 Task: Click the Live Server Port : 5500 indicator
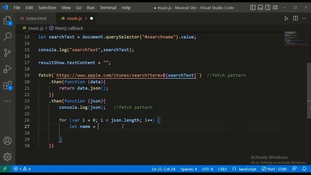click(x=274, y=169)
